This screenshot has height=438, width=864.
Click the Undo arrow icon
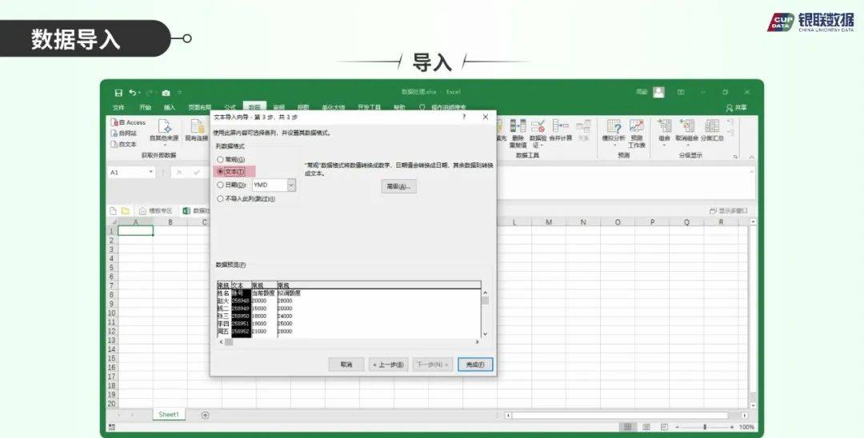coord(132,93)
